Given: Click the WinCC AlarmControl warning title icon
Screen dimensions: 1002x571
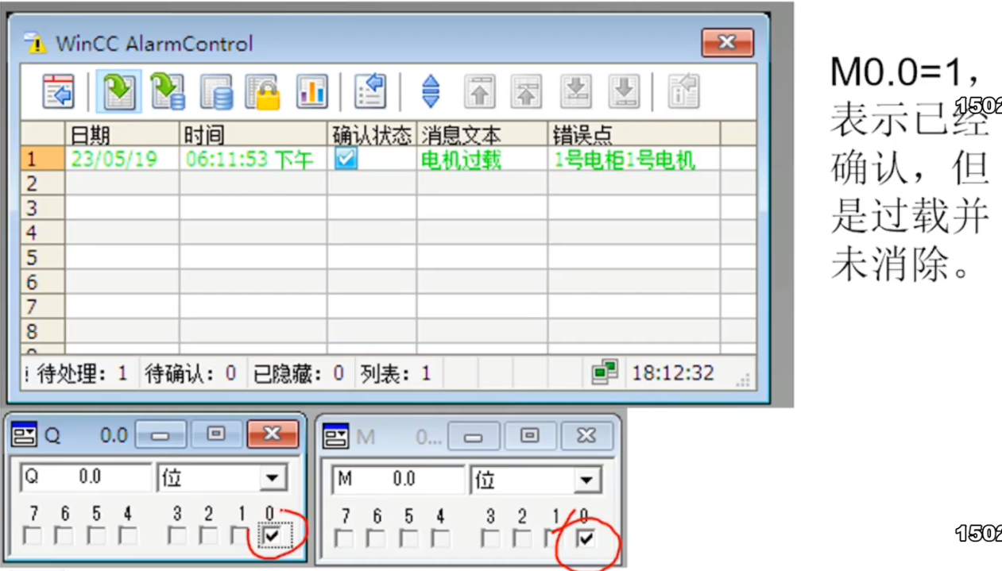Looking at the screenshot, I should pos(35,43).
